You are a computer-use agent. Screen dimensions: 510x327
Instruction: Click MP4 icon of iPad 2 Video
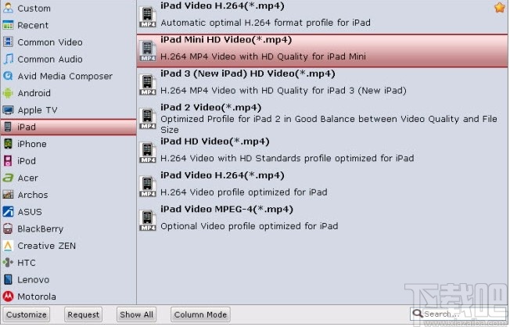point(148,118)
